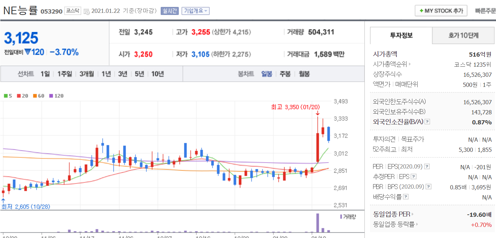Screen dimensions: 496x238
Task: Click help icon beside PER EPS(2020.09)
Action: pos(427,167)
